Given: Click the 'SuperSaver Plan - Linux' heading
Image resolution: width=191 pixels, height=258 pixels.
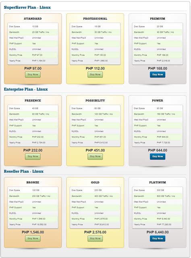Looking at the screenshot, I should pos(27,7).
